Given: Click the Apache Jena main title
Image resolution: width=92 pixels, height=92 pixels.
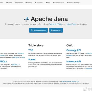Looking at the screenshot, I should (x=49, y=19).
